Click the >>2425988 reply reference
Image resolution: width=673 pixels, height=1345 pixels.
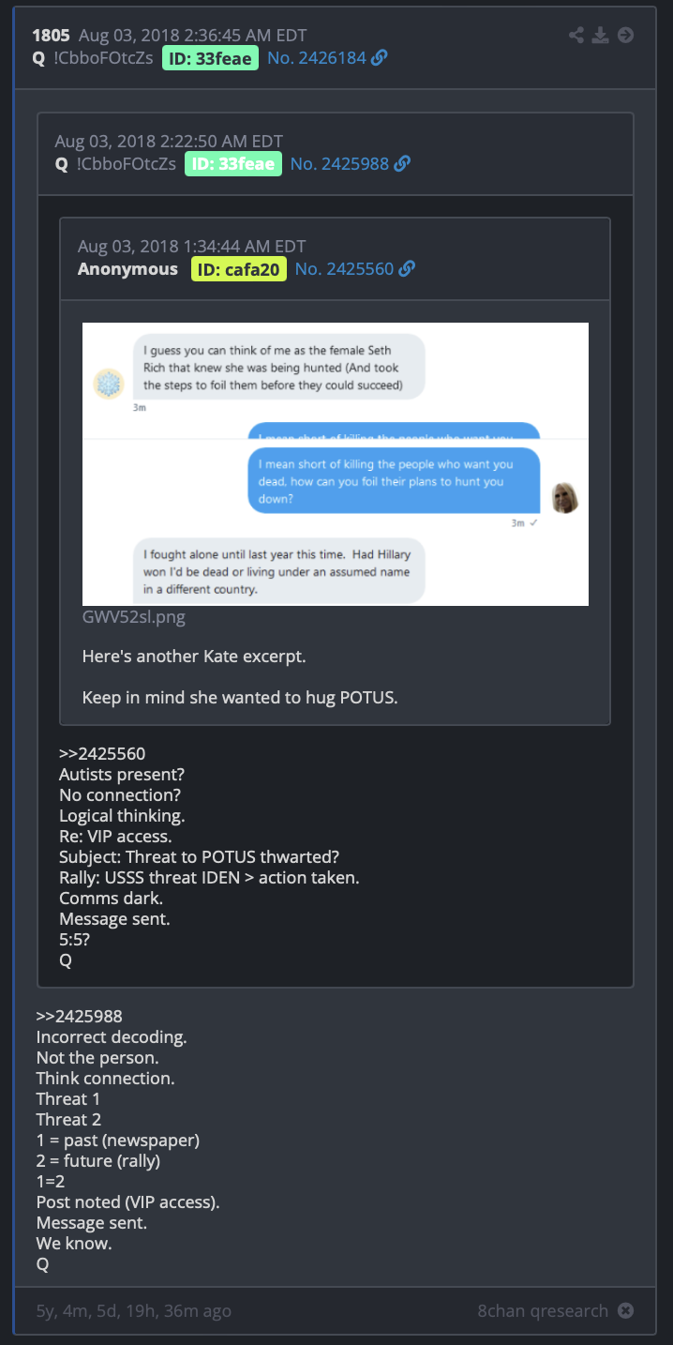(x=80, y=1017)
